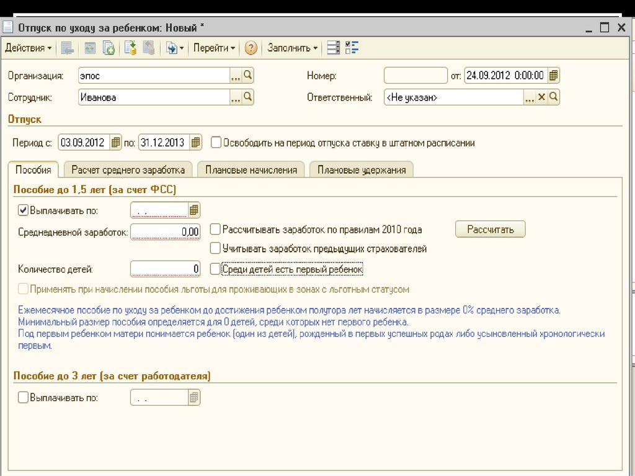635x476 pixels.
Task: Click magnifier icon next to Сотрудник field
Action: [x=247, y=97]
